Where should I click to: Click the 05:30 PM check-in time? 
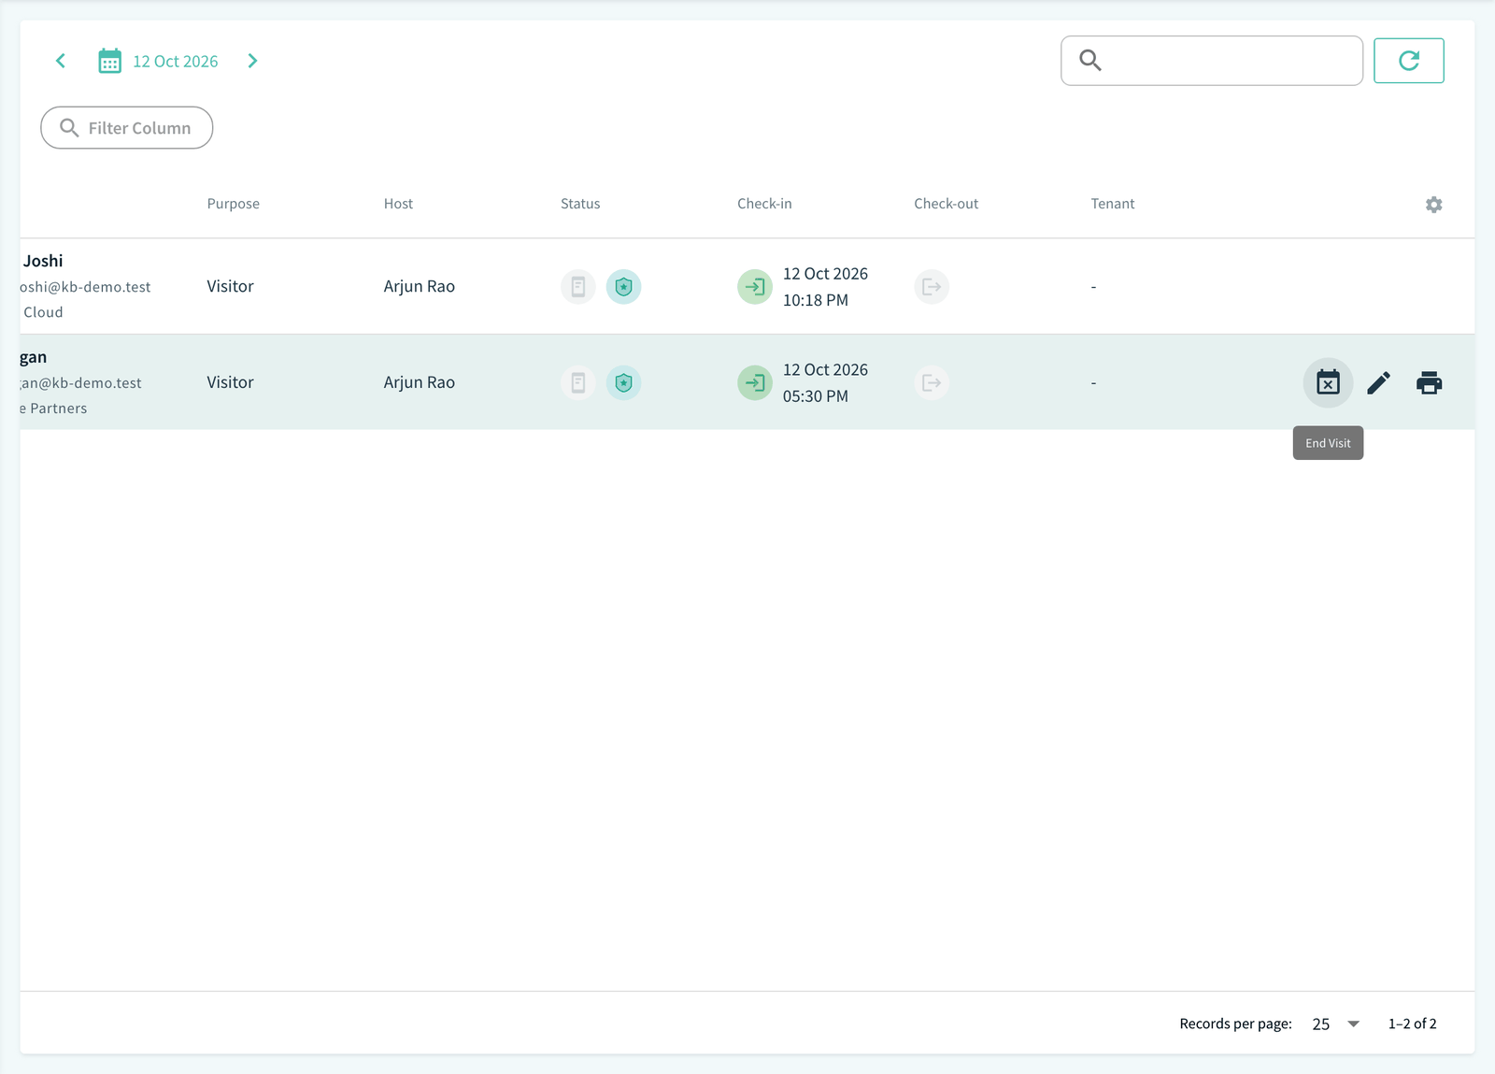816,396
